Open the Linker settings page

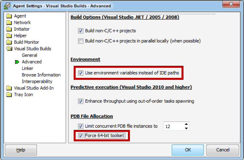click(x=28, y=68)
